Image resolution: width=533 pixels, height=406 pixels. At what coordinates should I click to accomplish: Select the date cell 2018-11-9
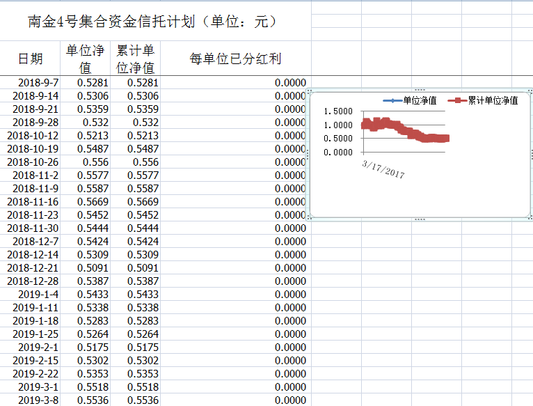pos(30,188)
